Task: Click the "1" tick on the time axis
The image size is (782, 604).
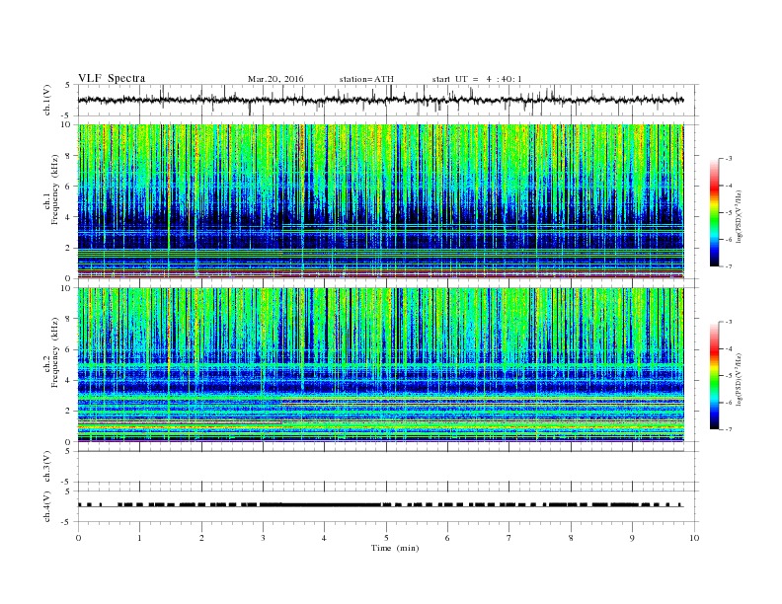Action: [x=139, y=538]
